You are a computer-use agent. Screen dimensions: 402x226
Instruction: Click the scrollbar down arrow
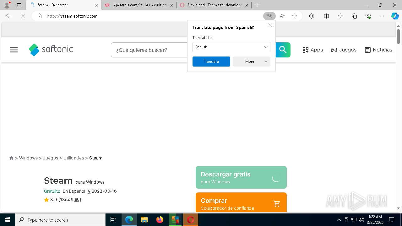pos(398,208)
